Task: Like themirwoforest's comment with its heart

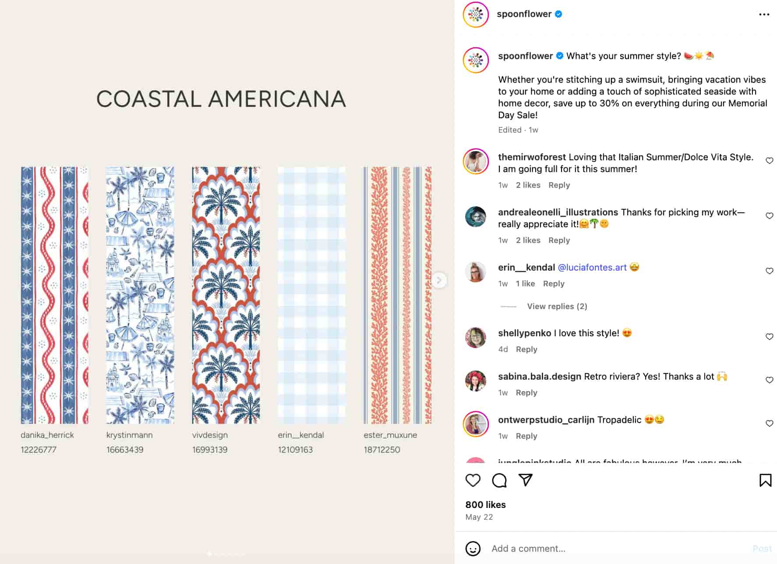Action: pyautogui.click(x=770, y=161)
